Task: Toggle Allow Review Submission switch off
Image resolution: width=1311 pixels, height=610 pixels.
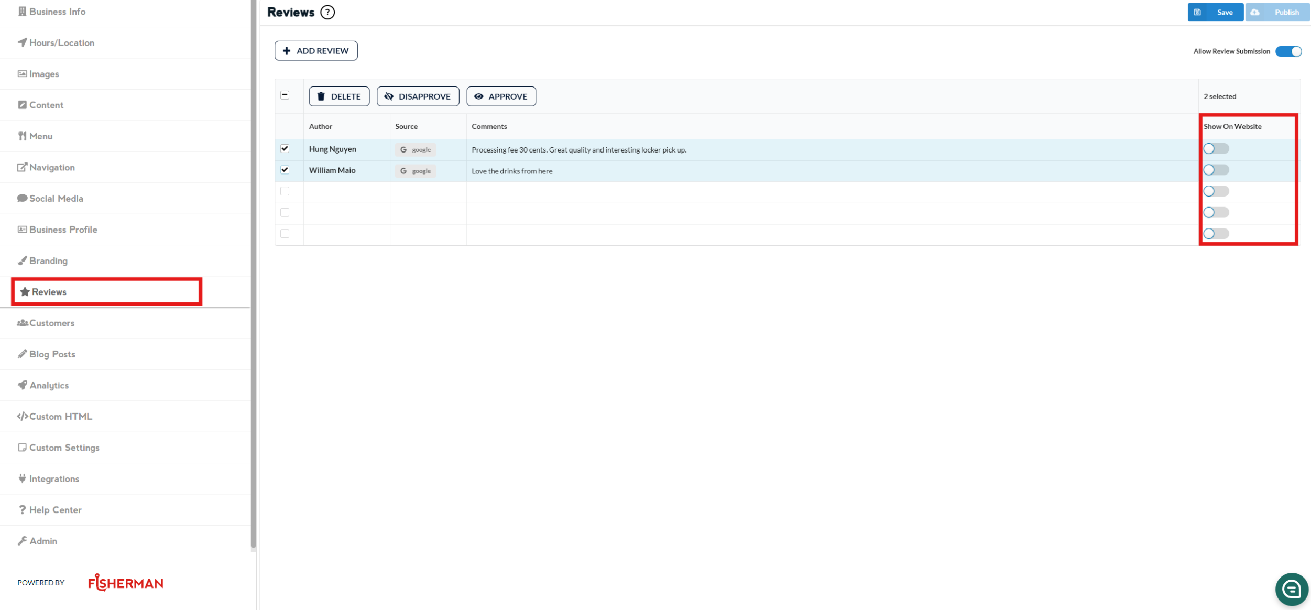Action: 1288,51
